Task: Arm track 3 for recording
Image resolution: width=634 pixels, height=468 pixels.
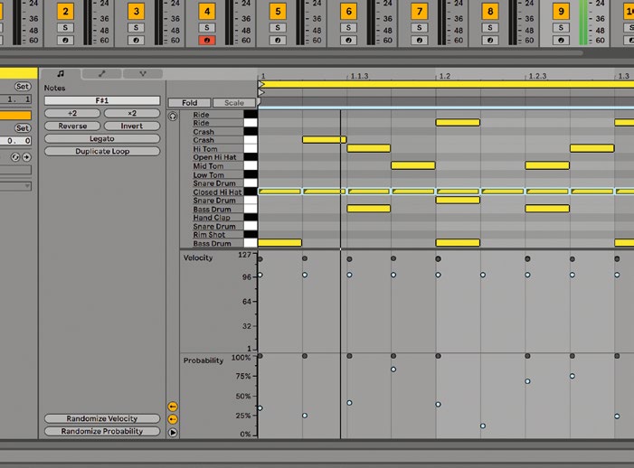Action: 137,41
